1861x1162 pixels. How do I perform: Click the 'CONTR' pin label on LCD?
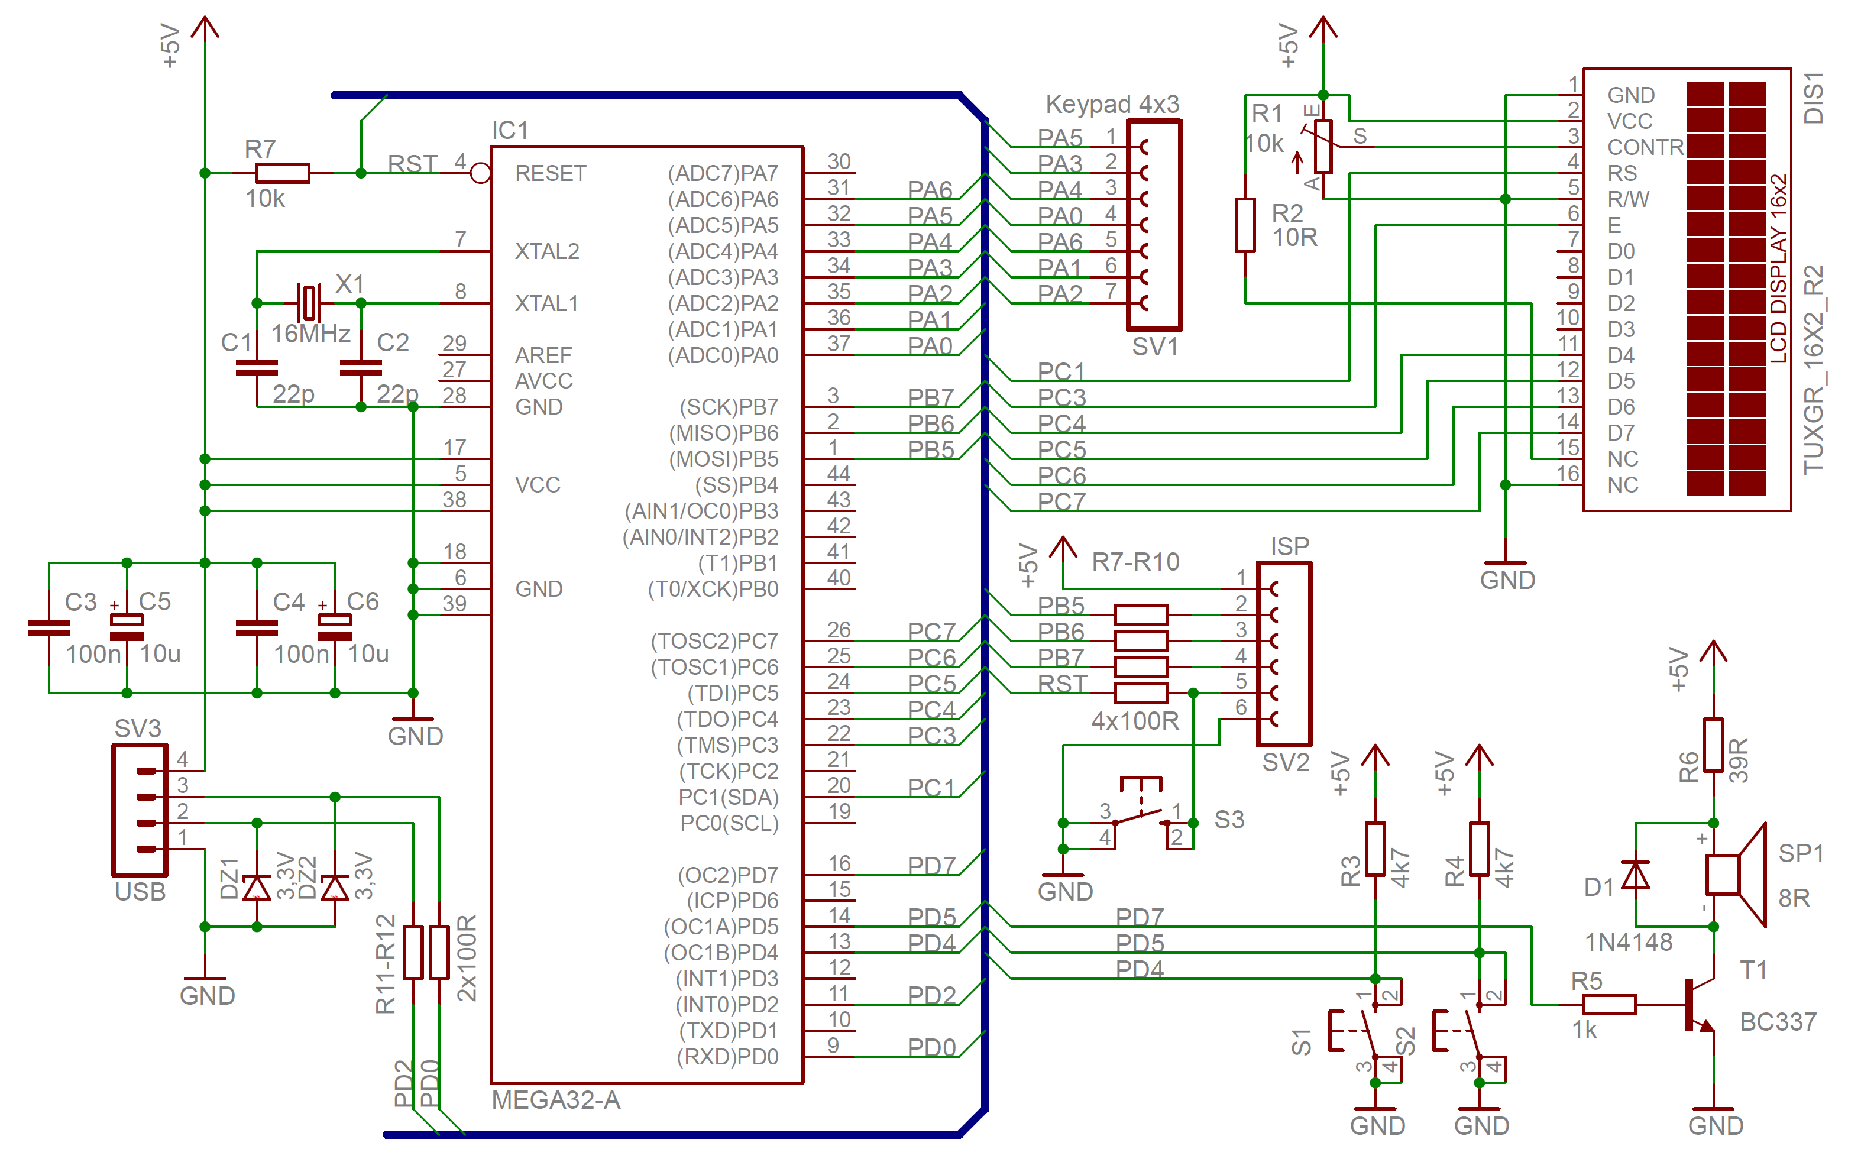(1646, 147)
